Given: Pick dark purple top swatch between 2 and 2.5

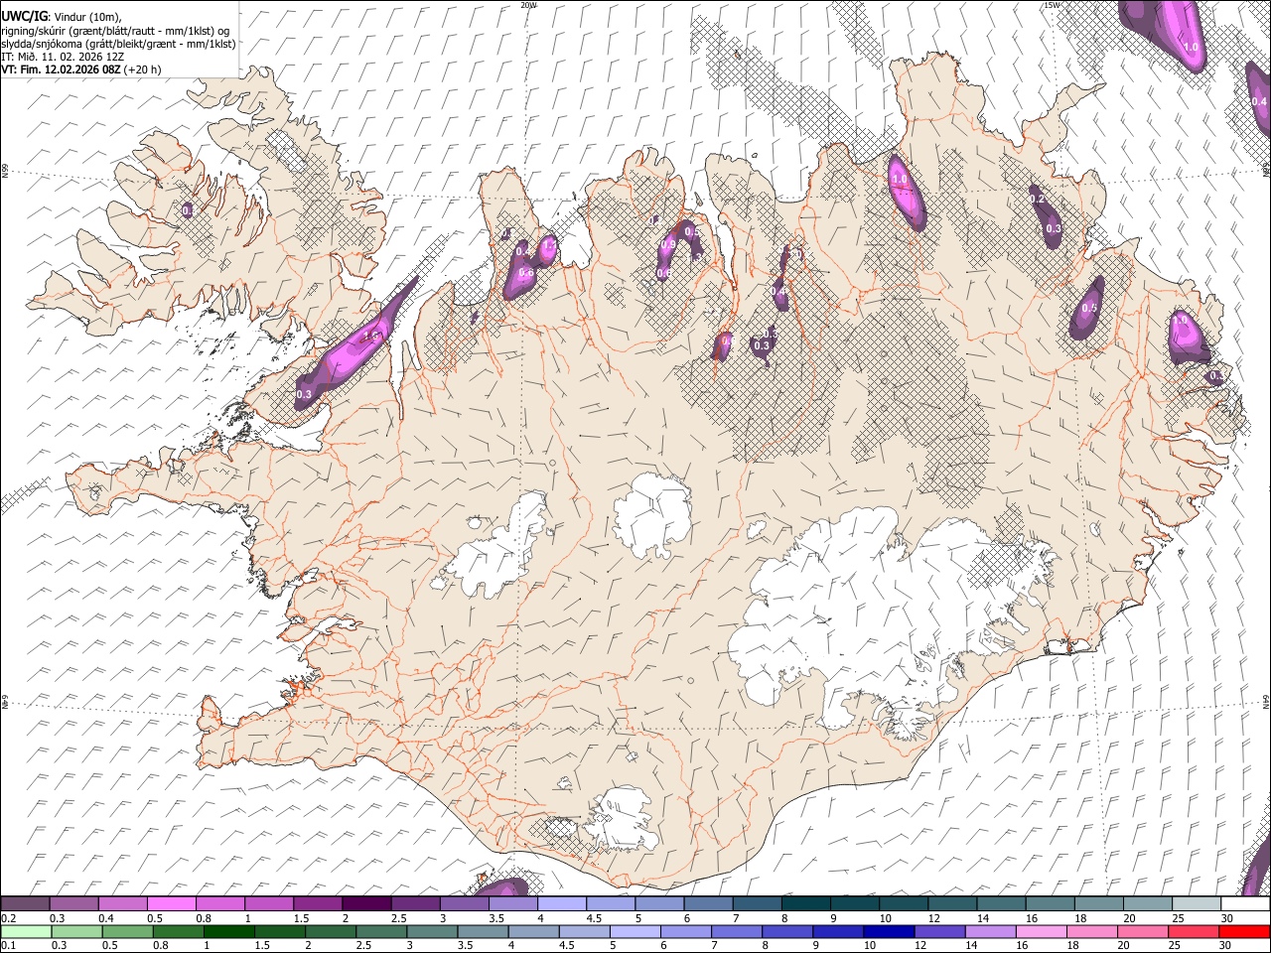Looking at the screenshot, I should [x=365, y=904].
